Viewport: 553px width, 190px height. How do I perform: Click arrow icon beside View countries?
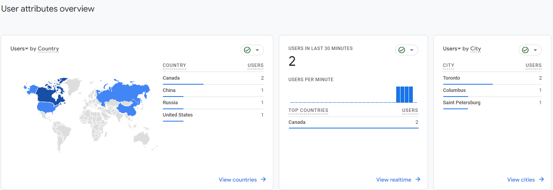pyautogui.click(x=263, y=179)
